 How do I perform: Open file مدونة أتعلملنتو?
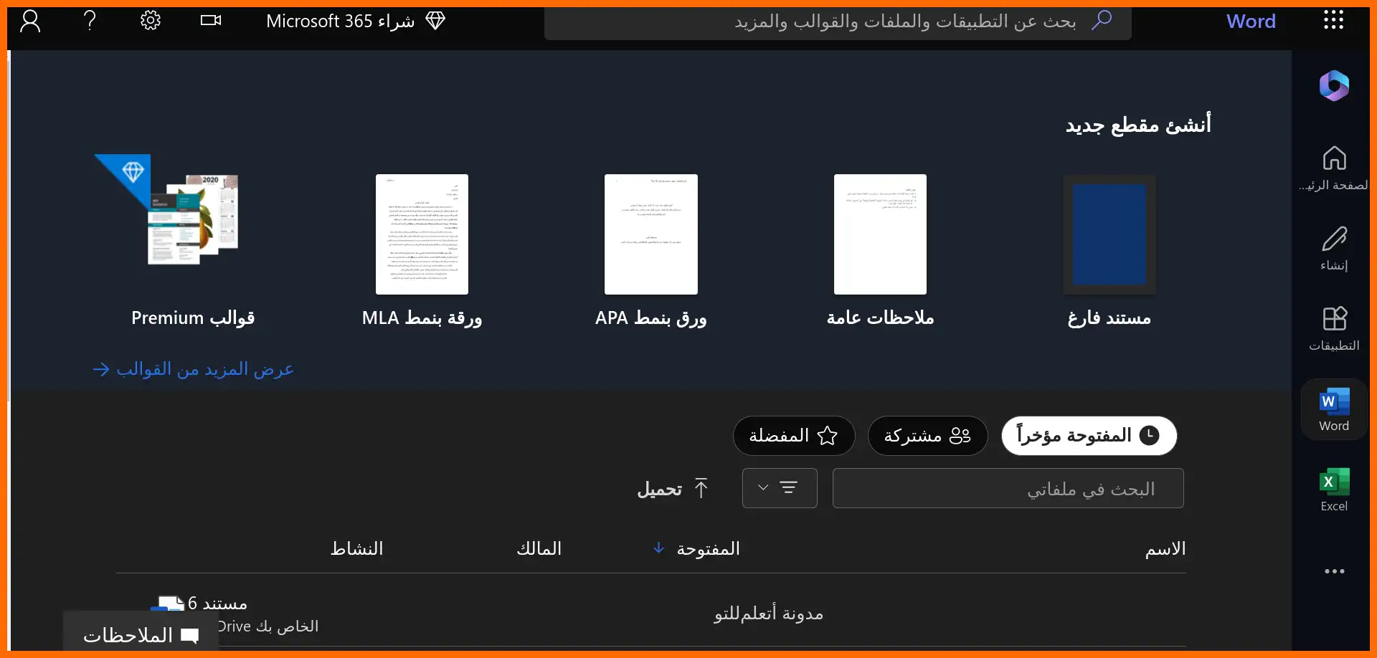769,614
